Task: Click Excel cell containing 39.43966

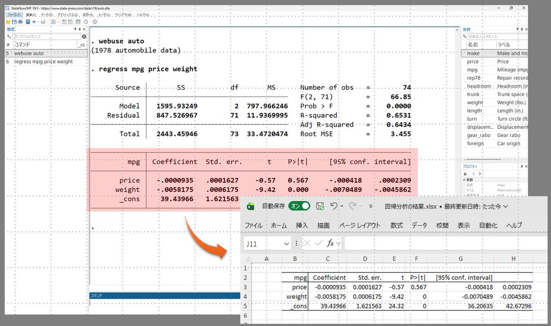Action: coord(328,305)
